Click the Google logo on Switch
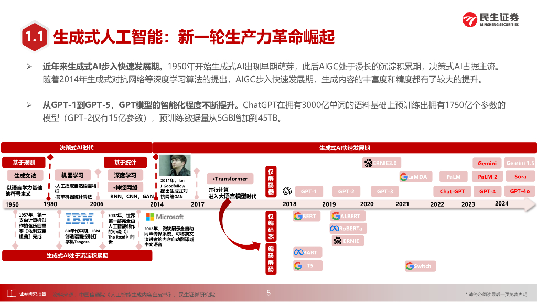This screenshot has width=537, height=302. pyautogui.click(x=409, y=266)
